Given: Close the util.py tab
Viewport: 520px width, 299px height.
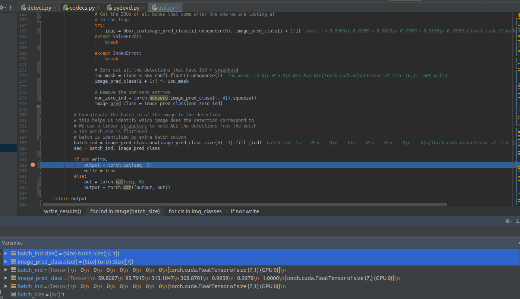Looking at the screenshot, I should (x=178, y=7).
